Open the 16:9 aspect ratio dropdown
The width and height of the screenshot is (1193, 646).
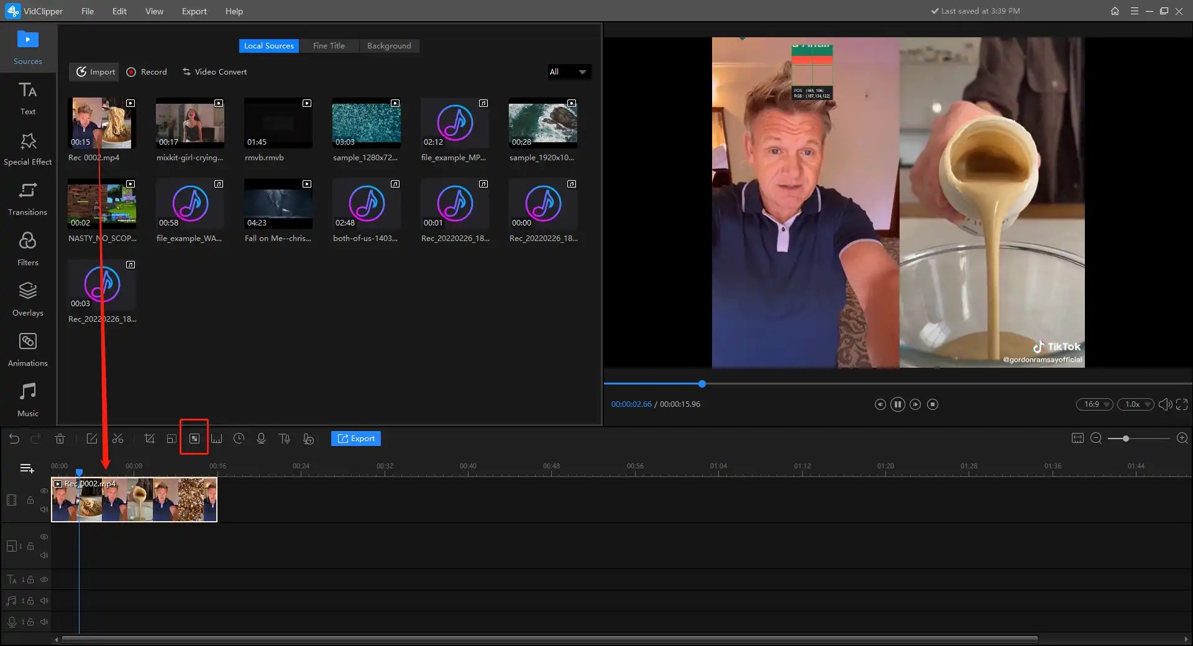click(x=1094, y=404)
